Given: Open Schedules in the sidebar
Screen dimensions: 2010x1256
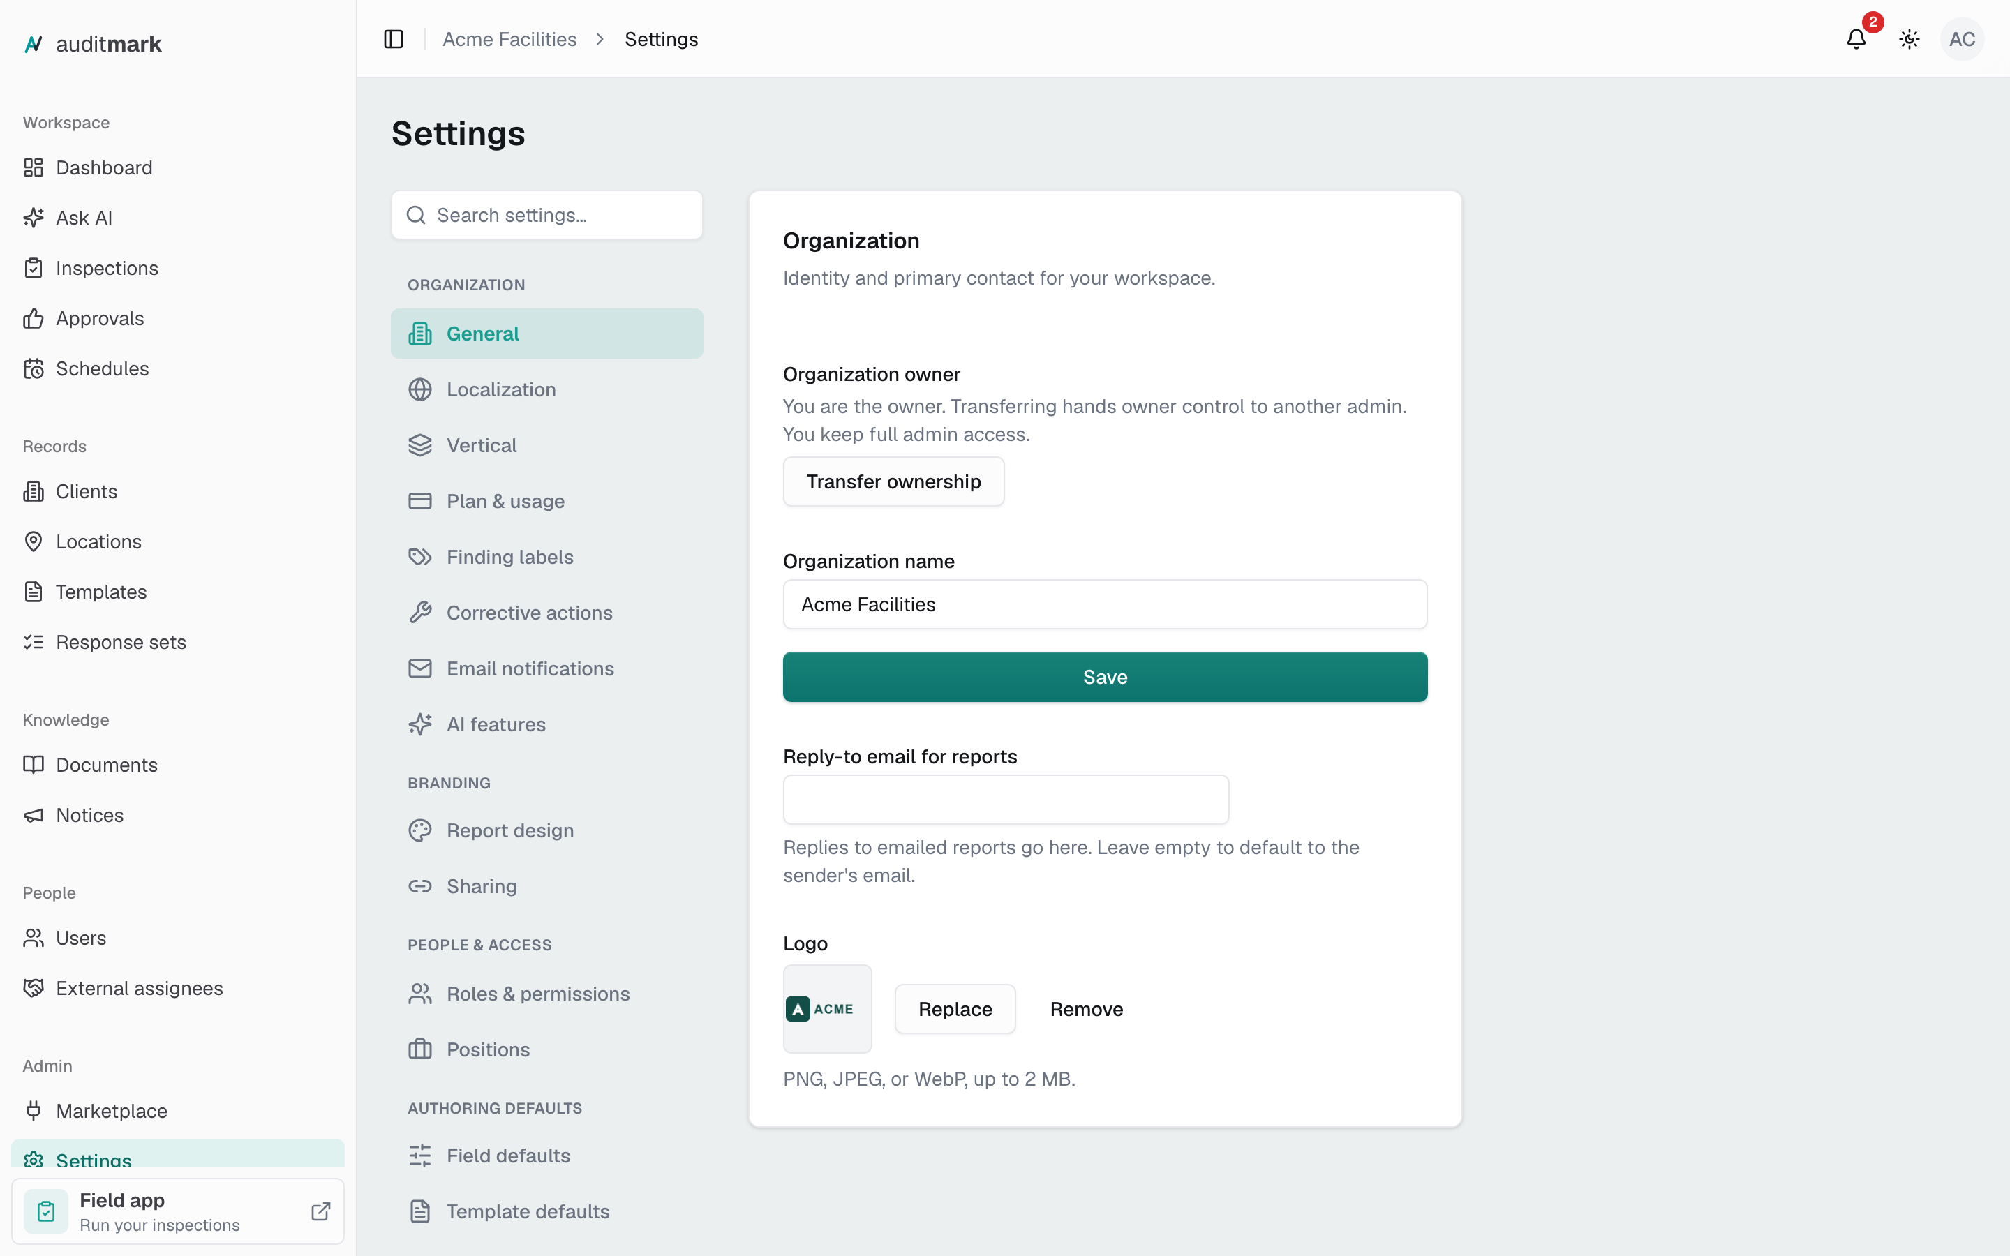Looking at the screenshot, I should pyautogui.click(x=178, y=369).
